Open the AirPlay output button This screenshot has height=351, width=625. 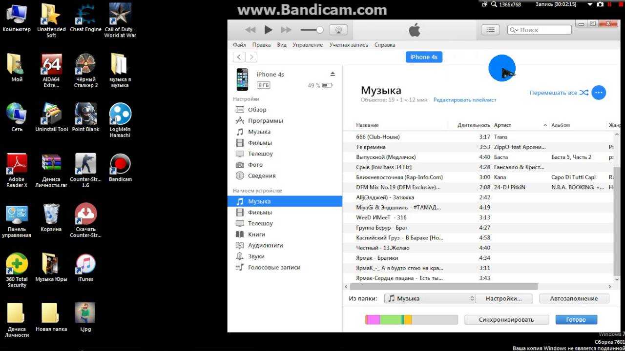pos(338,30)
